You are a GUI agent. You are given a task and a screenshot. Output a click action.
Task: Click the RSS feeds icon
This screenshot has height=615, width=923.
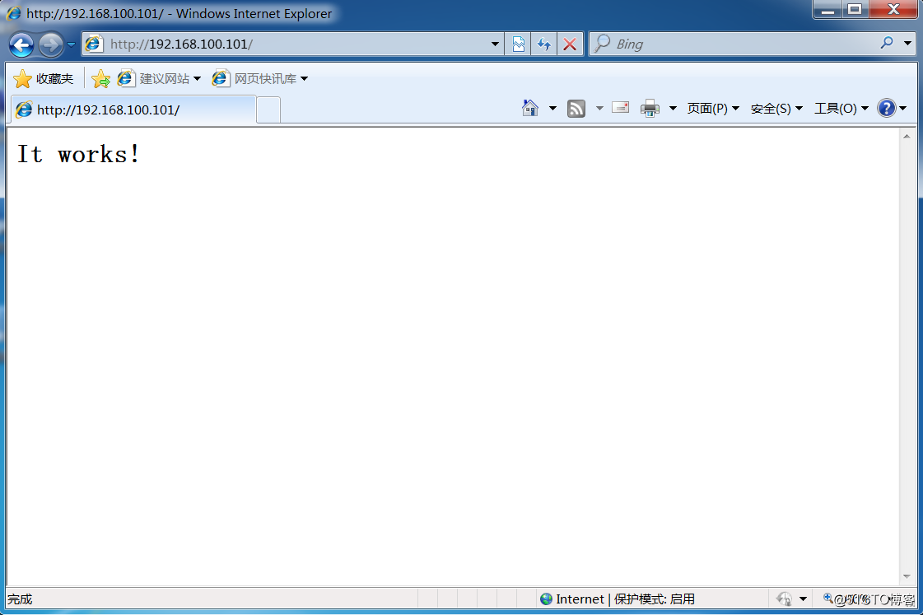pyautogui.click(x=576, y=109)
